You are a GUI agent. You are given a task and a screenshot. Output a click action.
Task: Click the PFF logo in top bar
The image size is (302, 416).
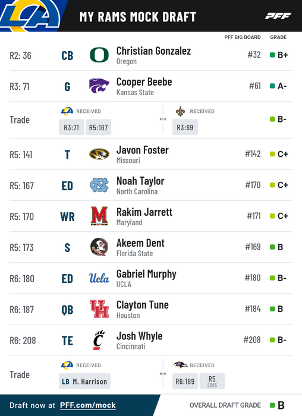click(x=278, y=16)
